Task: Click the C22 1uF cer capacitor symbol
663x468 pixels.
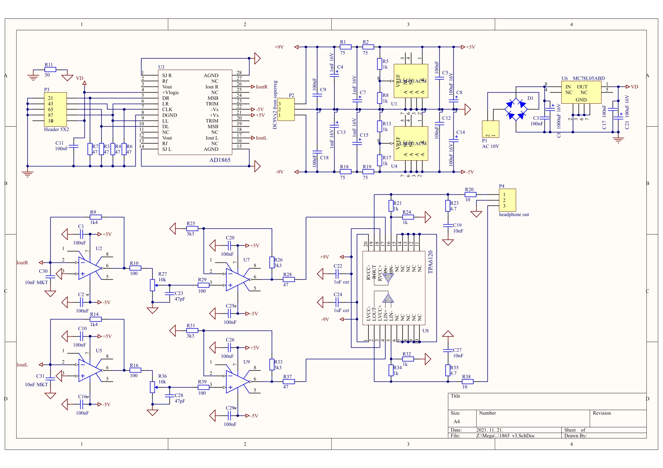Action: [x=337, y=274]
